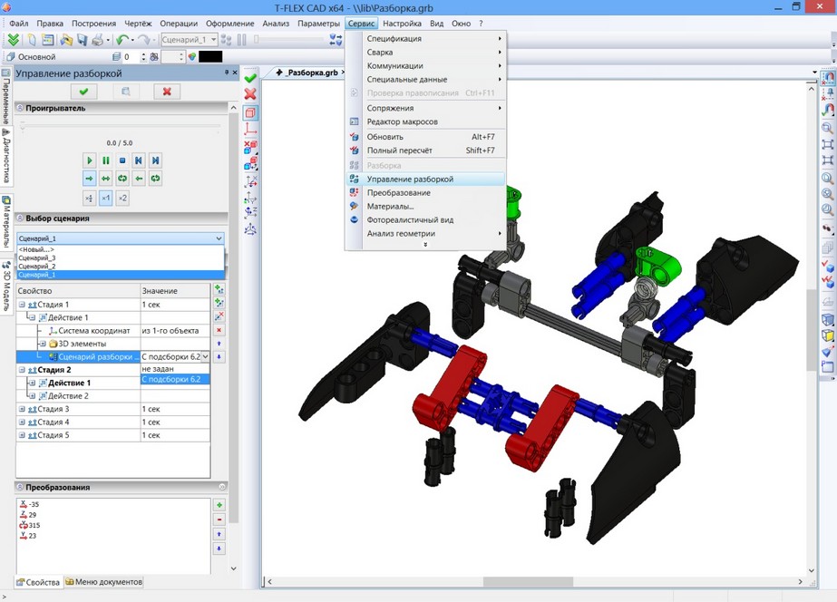This screenshot has height=602, width=837.
Task: Expand the Действие 2 tree node
Action: [32, 396]
